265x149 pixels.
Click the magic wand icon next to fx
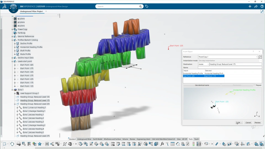pos(167,144)
